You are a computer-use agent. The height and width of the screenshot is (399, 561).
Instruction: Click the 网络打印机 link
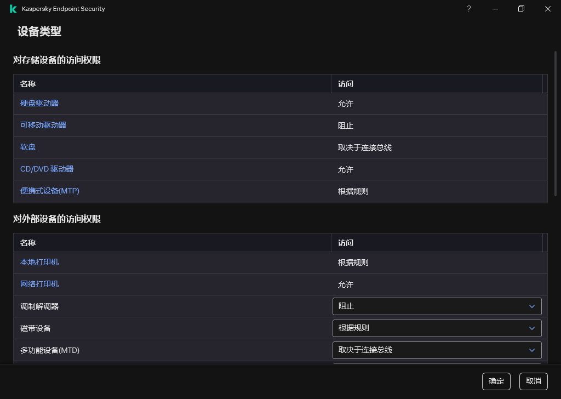[x=39, y=284]
